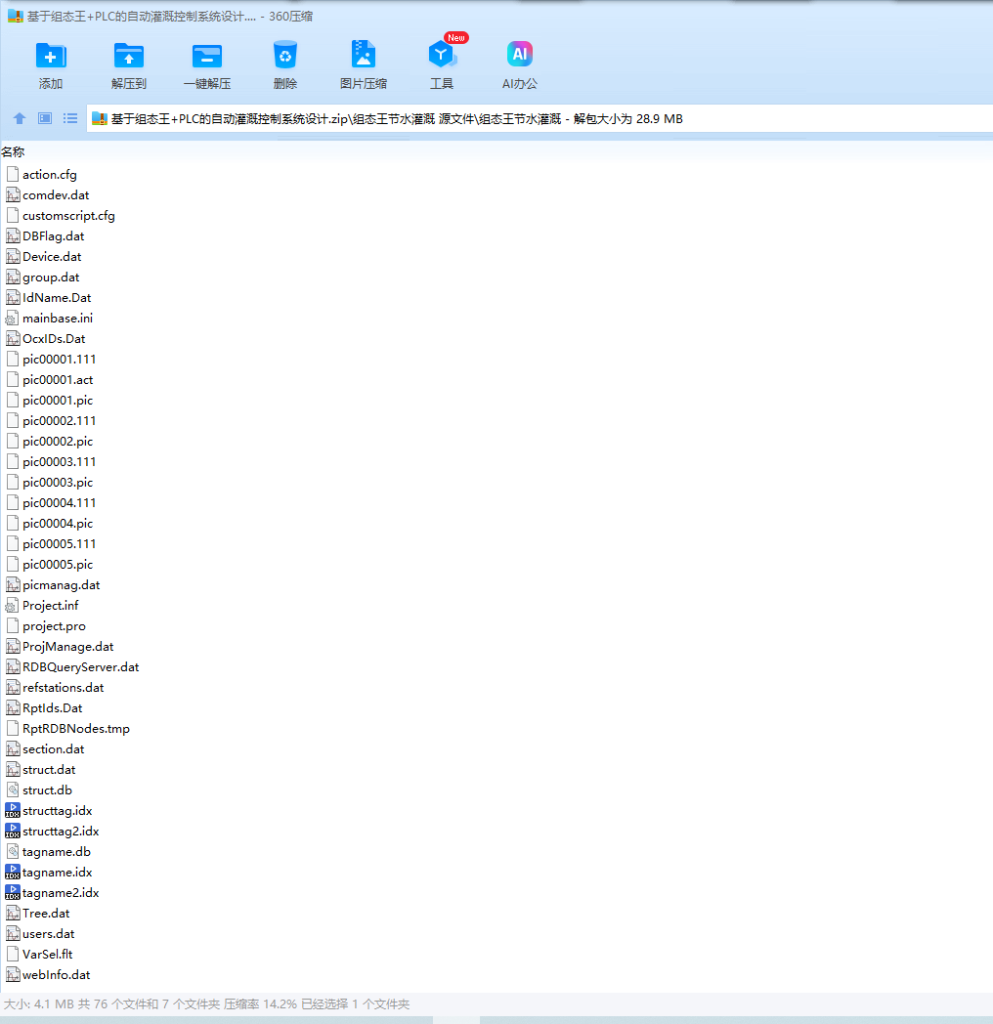993x1024 pixels.
Task: Select the structtag.idx file icon
Action: (x=13, y=810)
